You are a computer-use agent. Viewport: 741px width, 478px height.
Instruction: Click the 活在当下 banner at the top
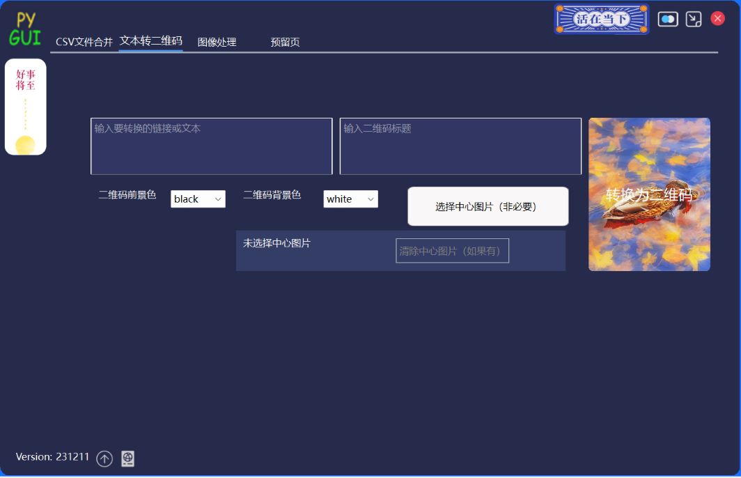(x=600, y=20)
